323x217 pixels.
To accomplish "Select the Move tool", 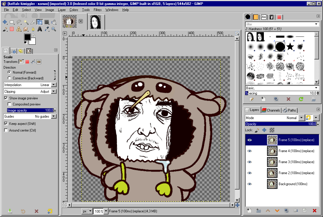I will (x=5, y=22).
